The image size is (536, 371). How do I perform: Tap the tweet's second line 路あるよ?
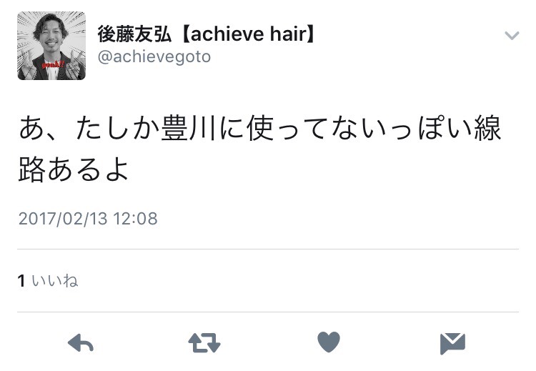(x=74, y=169)
